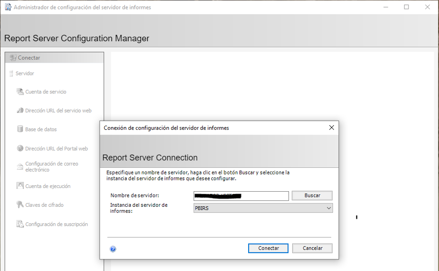Click the Configuración de suscripción icon
This screenshot has height=271, width=439.
pos(20,224)
